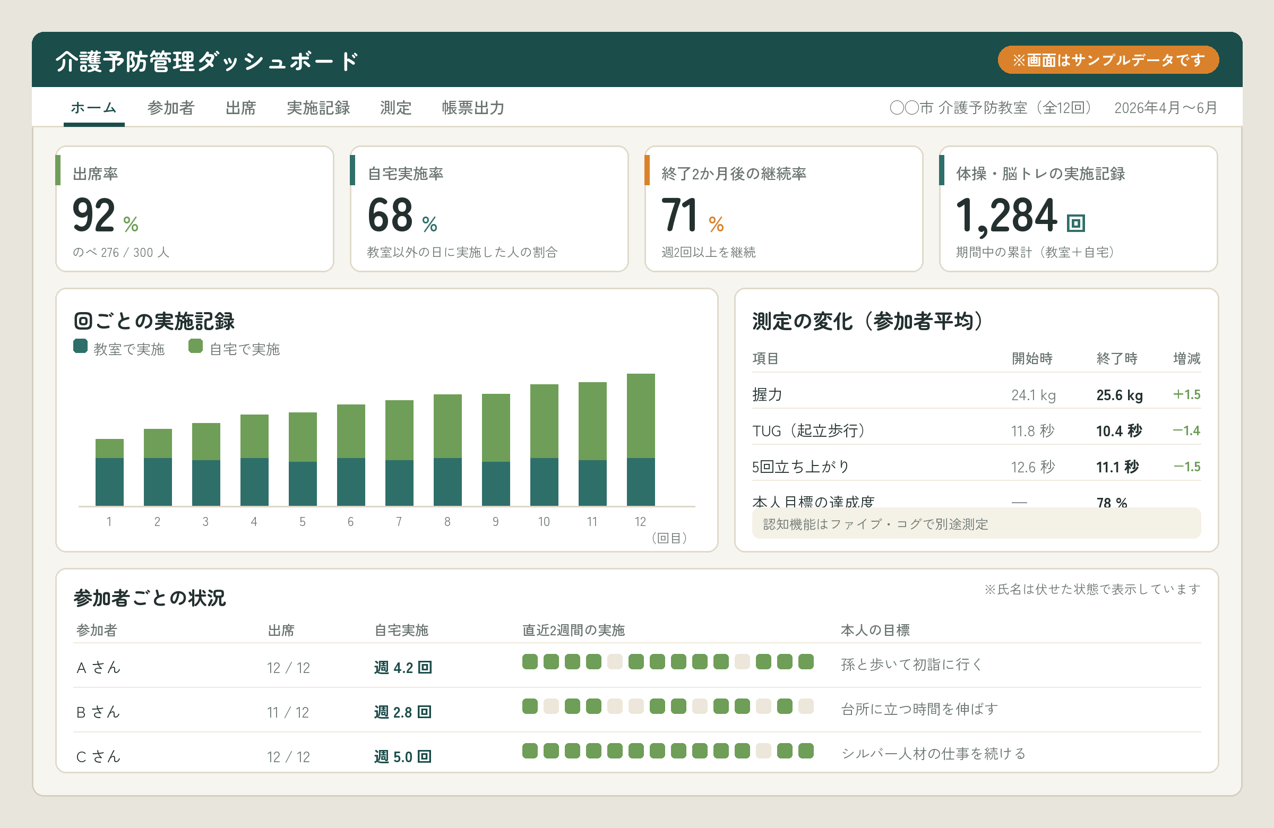Switch to the ホーム tab

tap(93, 108)
